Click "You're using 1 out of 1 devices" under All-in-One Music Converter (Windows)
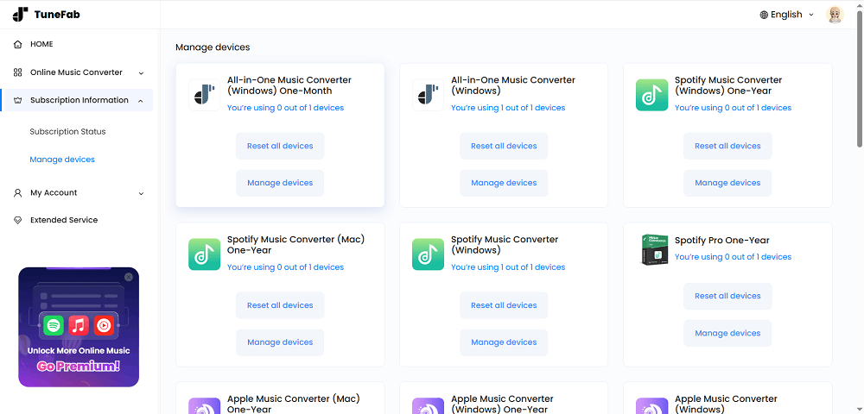 pyautogui.click(x=508, y=108)
